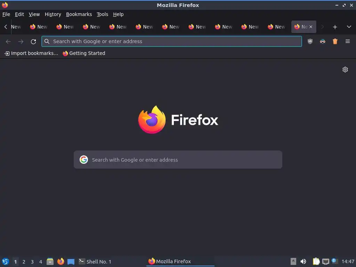Image resolution: width=356 pixels, height=267 pixels.
Task: Open the volume control tray icon
Action: (x=303, y=261)
